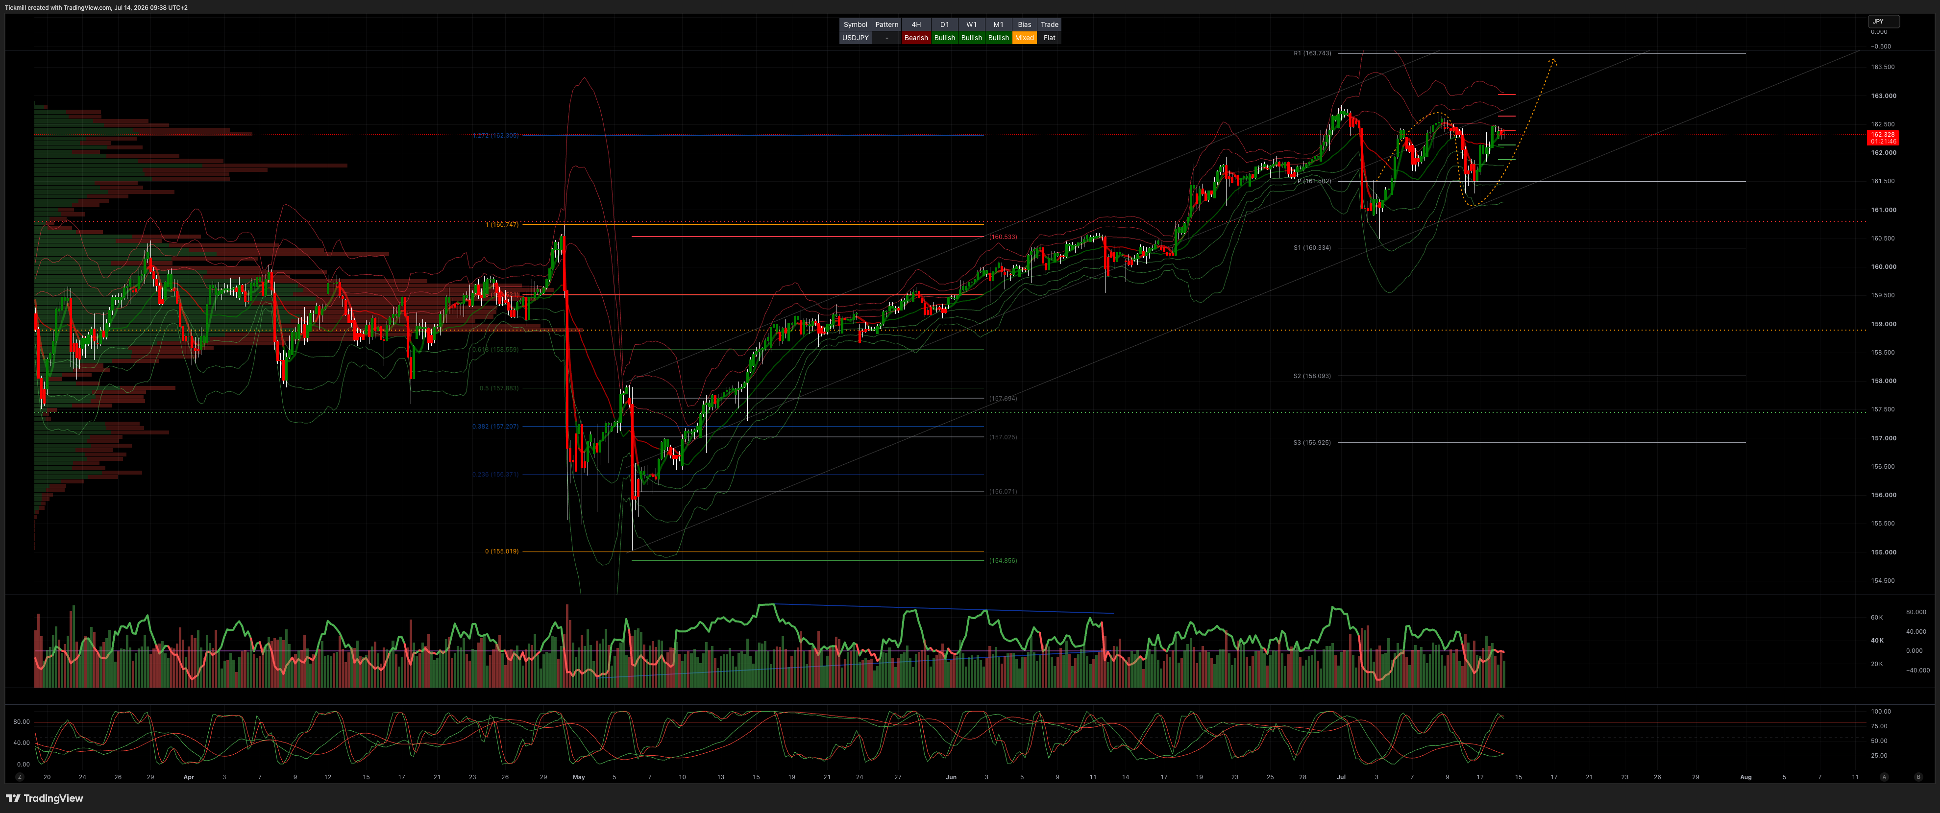Click the A auto-scale button
The height and width of the screenshot is (813, 1940).
tap(1884, 777)
